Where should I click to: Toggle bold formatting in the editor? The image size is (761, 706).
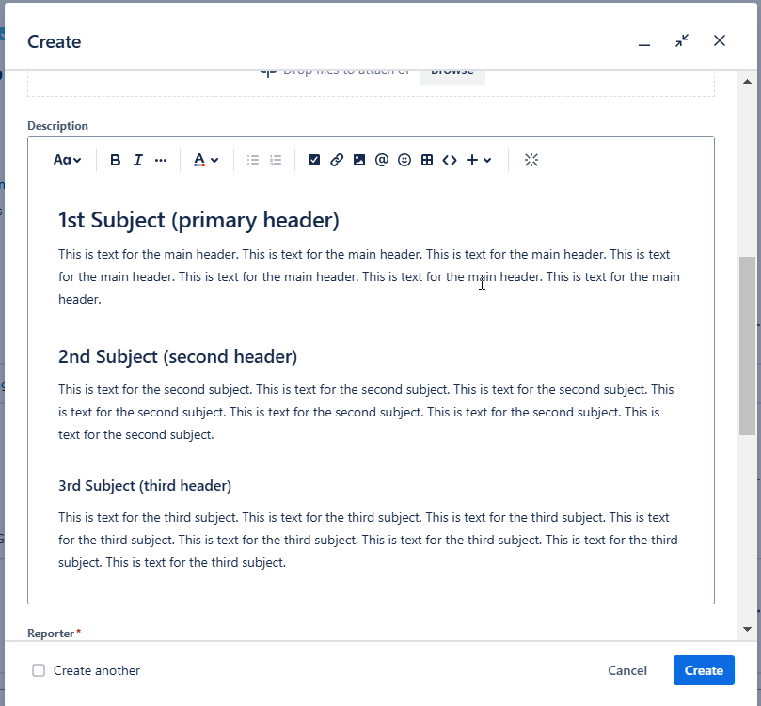(x=115, y=160)
